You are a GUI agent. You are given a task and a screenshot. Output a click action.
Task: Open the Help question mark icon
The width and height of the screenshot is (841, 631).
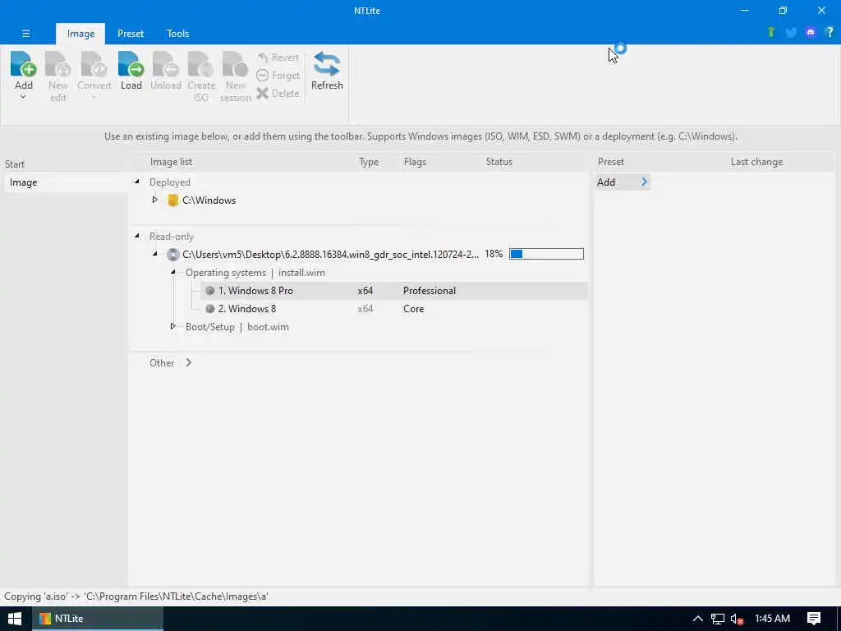tap(830, 32)
